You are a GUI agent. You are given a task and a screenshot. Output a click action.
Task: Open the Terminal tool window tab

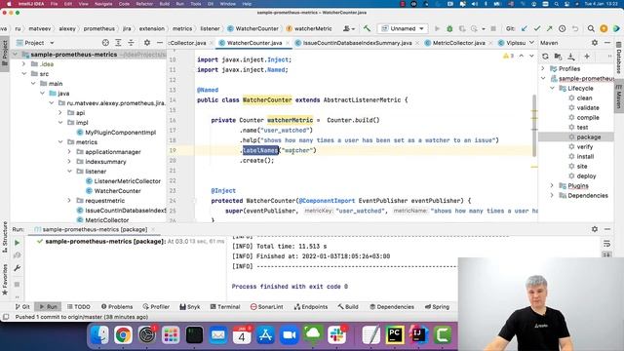tap(225, 307)
